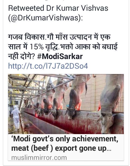This screenshot has width=130, height=166.
Task: Open the 'Modi govt's only achievement' headline
Action: coord(65,139)
